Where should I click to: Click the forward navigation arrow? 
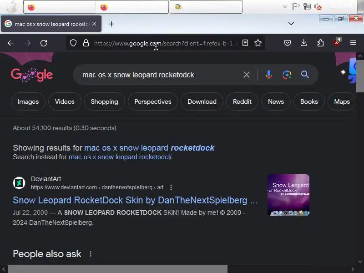pyautogui.click(x=27, y=43)
